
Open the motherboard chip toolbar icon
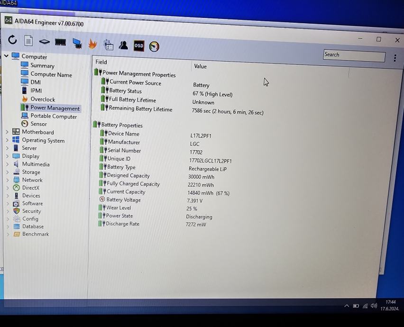(x=44, y=41)
